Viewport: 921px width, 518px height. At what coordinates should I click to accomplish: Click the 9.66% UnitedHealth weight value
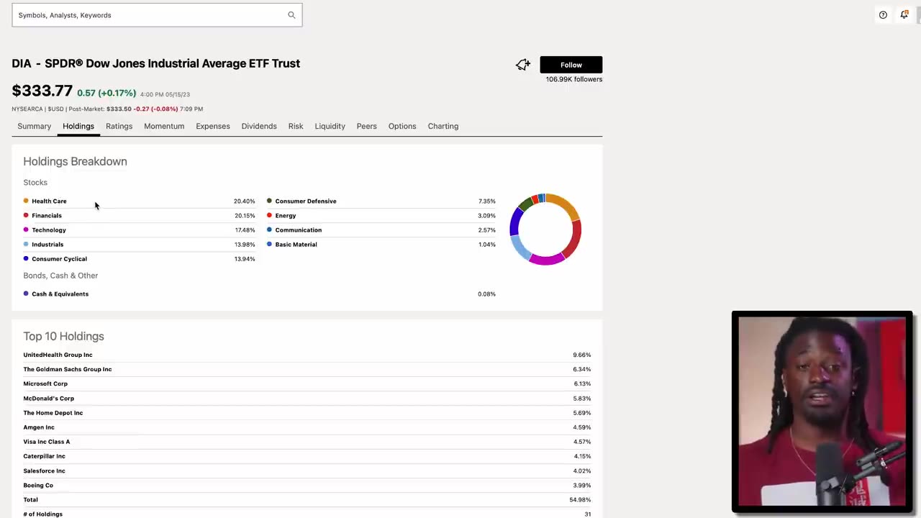point(581,355)
